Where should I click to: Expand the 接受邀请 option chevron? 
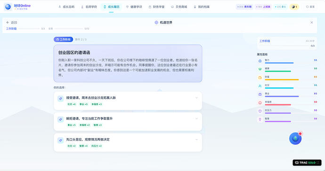196,98
